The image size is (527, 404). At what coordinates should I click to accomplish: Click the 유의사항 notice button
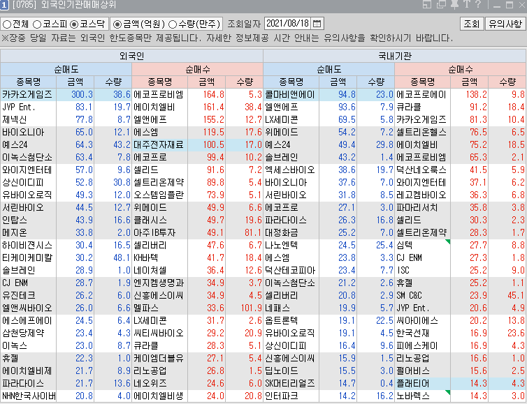(x=505, y=24)
